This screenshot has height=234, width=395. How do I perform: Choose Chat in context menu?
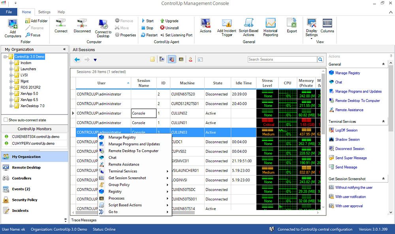click(135, 158)
